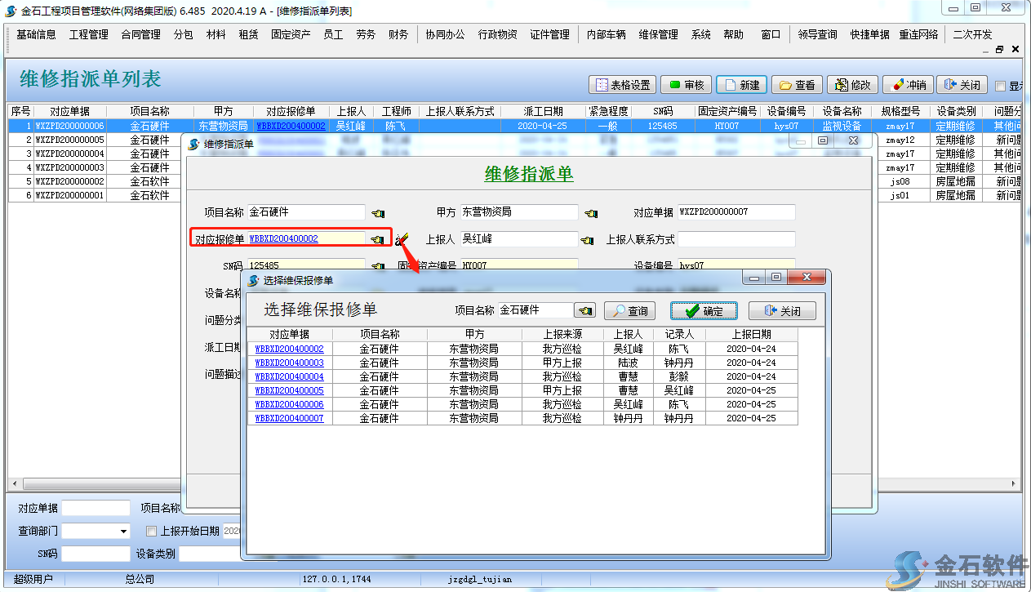Screen dimensions: 1031x592
Task: Open repair order link WBBXD200400004
Action: (x=290, y=376)
